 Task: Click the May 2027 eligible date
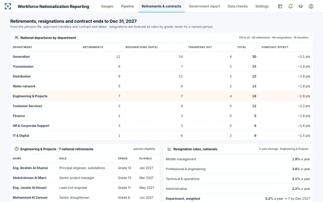[x=147, y=188]
